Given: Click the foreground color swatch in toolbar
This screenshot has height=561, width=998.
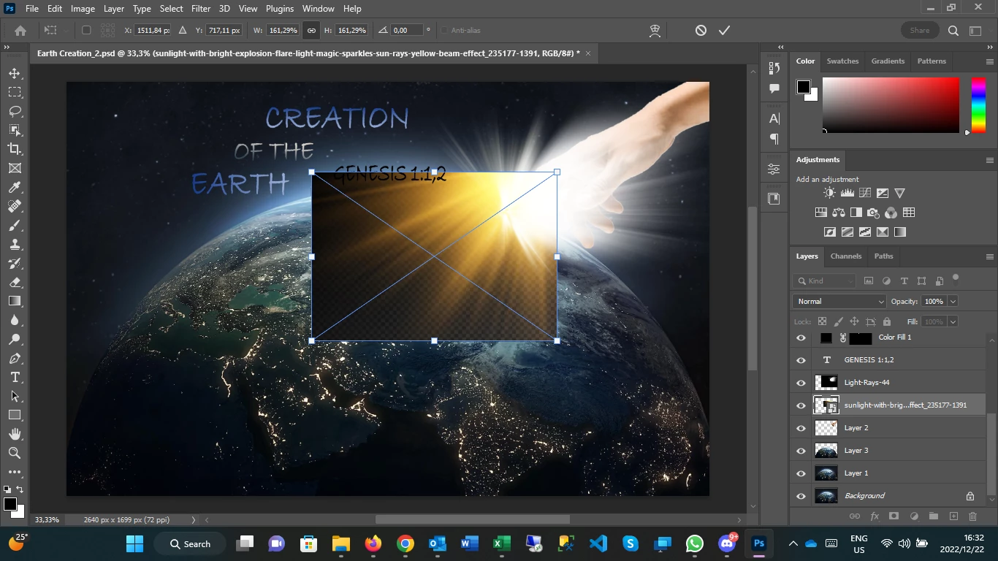Looking at the screenshot, I should click(x=10, y=504).
